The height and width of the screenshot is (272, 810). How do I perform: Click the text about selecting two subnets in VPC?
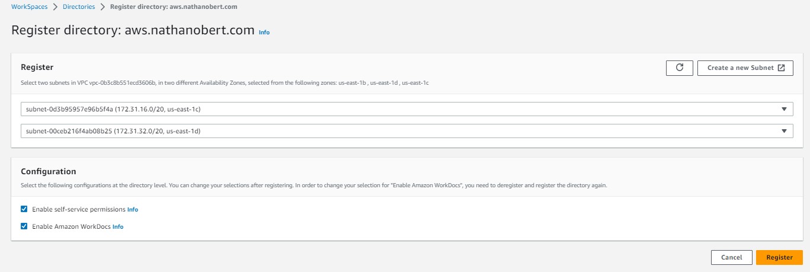click(x=225, y=83)
